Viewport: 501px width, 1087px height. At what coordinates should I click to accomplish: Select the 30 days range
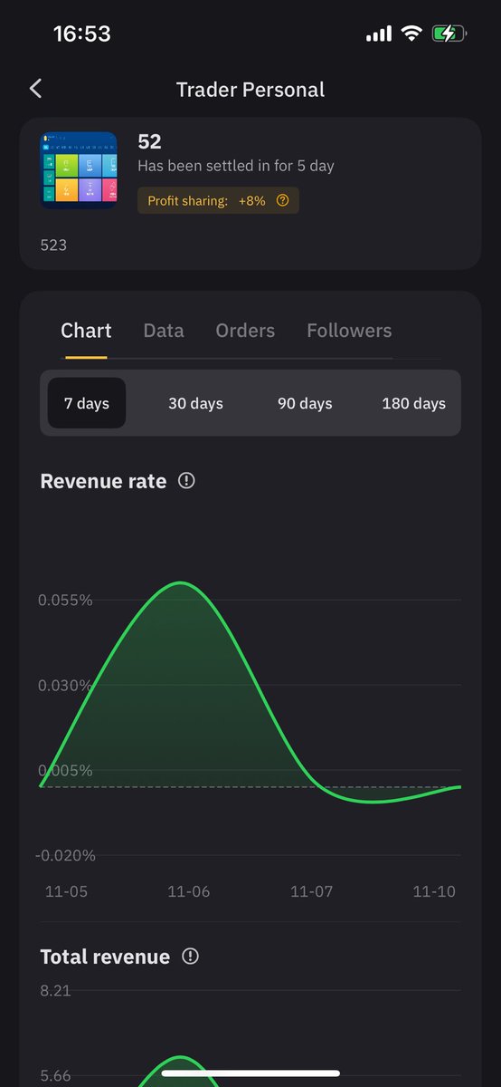pyautogui.click(x=195, y=403)
